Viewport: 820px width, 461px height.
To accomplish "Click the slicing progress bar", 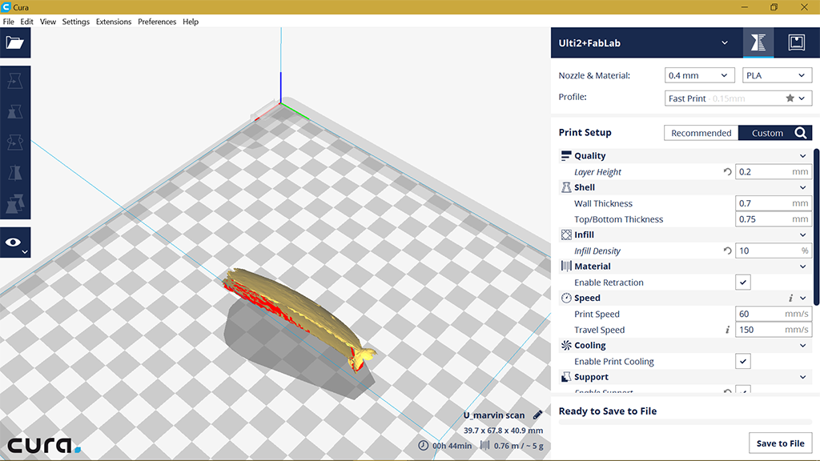I will point(685,421).
